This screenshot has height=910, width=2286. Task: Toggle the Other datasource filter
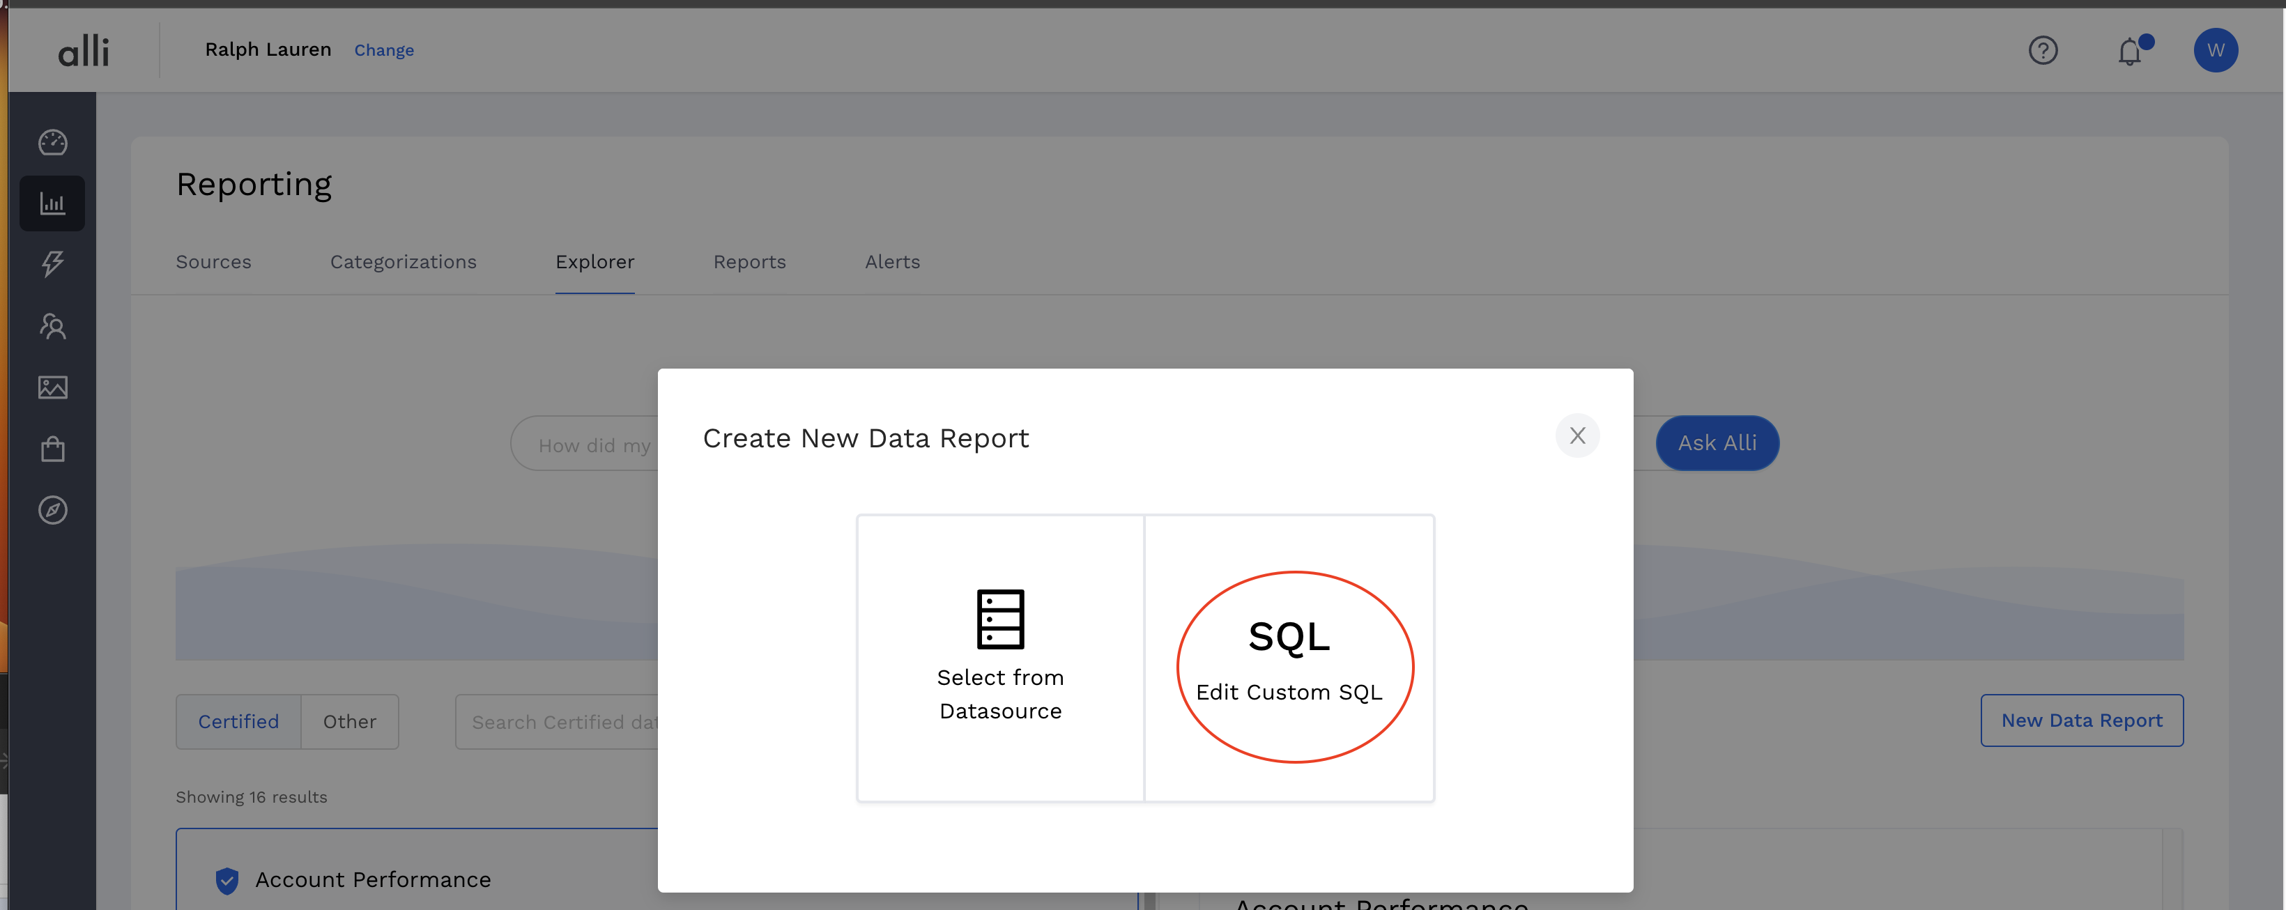click(x=348, y=722)
